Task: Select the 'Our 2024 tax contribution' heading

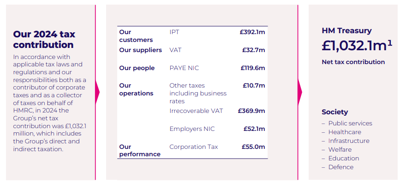Action: [x=44, y=39]
